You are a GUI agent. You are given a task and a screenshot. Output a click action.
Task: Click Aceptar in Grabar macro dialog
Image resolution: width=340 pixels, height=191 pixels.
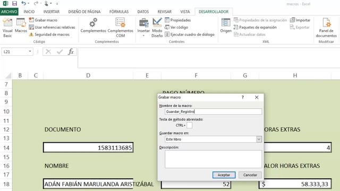[224, 175]
